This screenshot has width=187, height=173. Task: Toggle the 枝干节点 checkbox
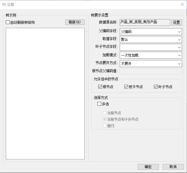tap(126, 87)
